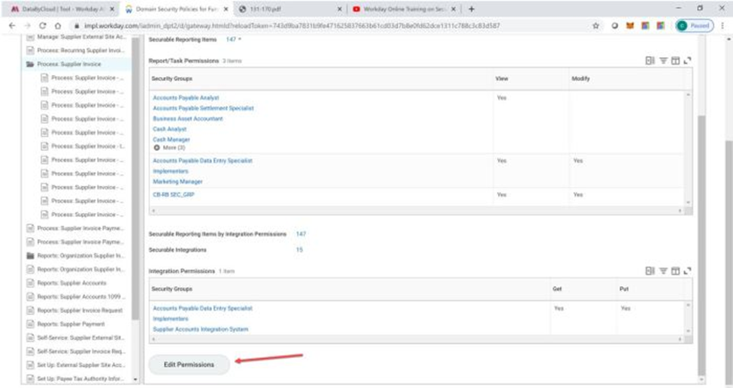The height and width of the screenshot is (388, 733).
Task: Open a new browser tab
Action: coord(471,9)
